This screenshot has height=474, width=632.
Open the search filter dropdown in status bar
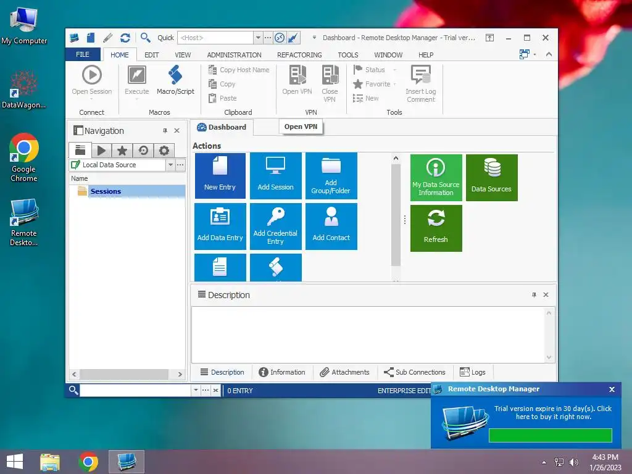pos(196,390)
